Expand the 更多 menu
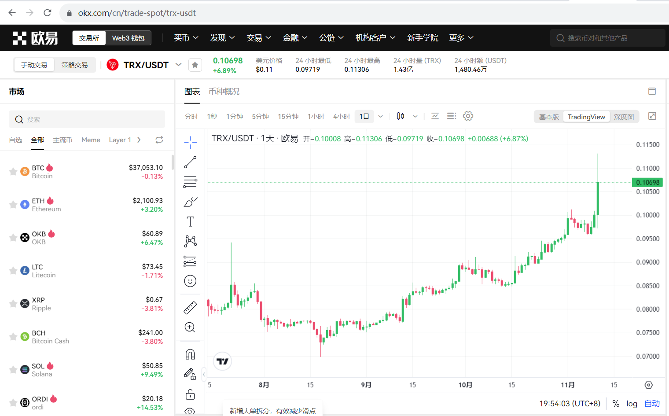Screen dimensions: 669x416 461,38
